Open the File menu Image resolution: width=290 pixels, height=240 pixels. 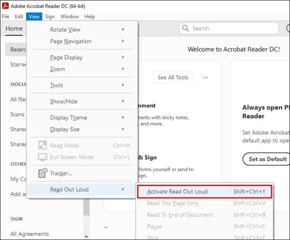coord(5,16)
